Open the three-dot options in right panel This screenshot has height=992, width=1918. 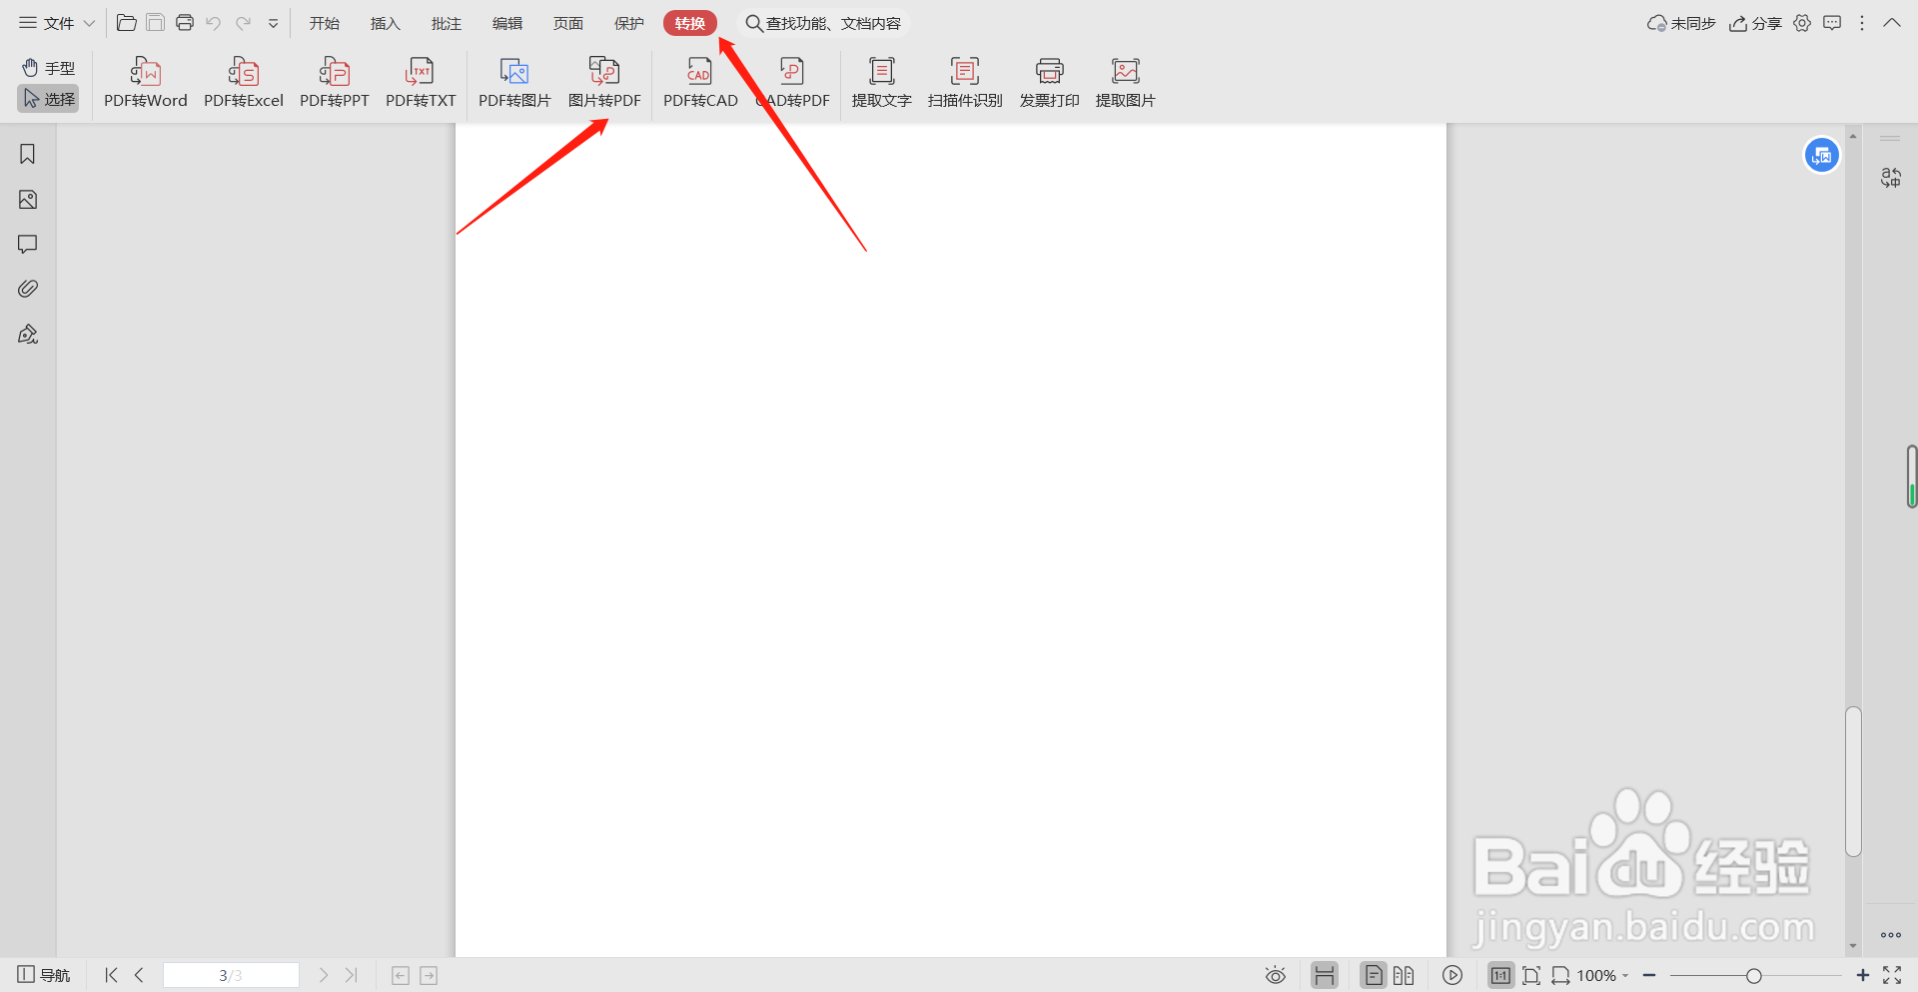coord(1891,935)
